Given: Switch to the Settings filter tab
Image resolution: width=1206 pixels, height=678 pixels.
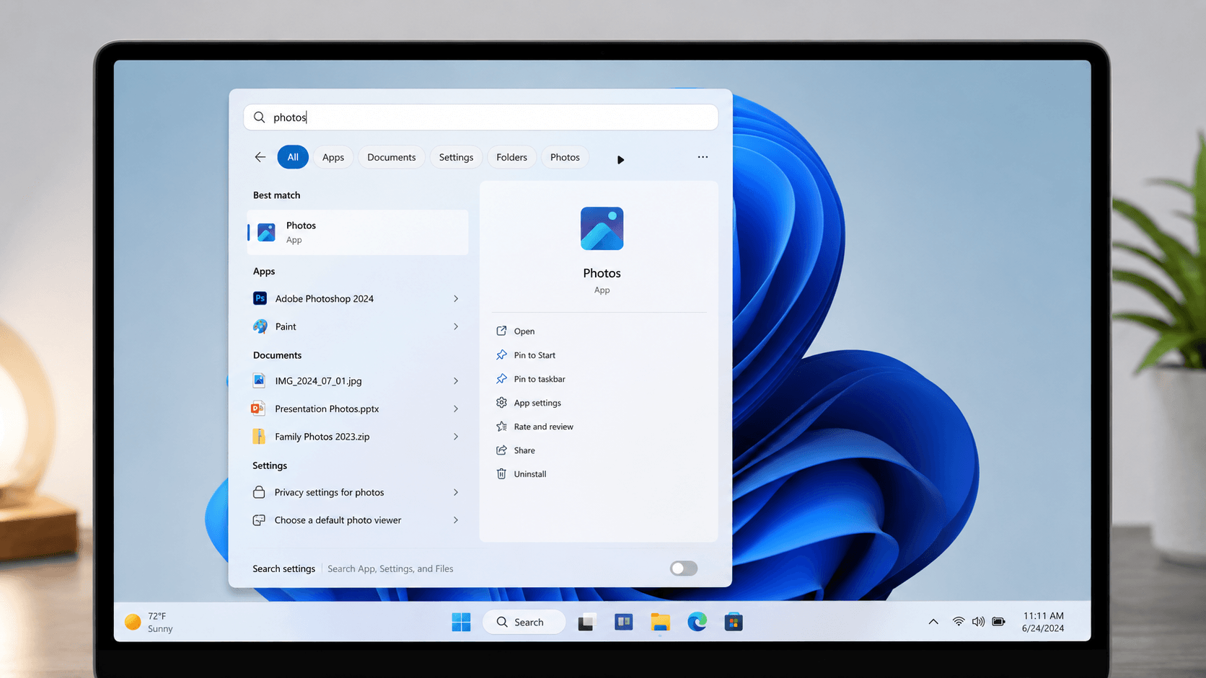Looking at the screenshot, I should (x=457, y=157).
